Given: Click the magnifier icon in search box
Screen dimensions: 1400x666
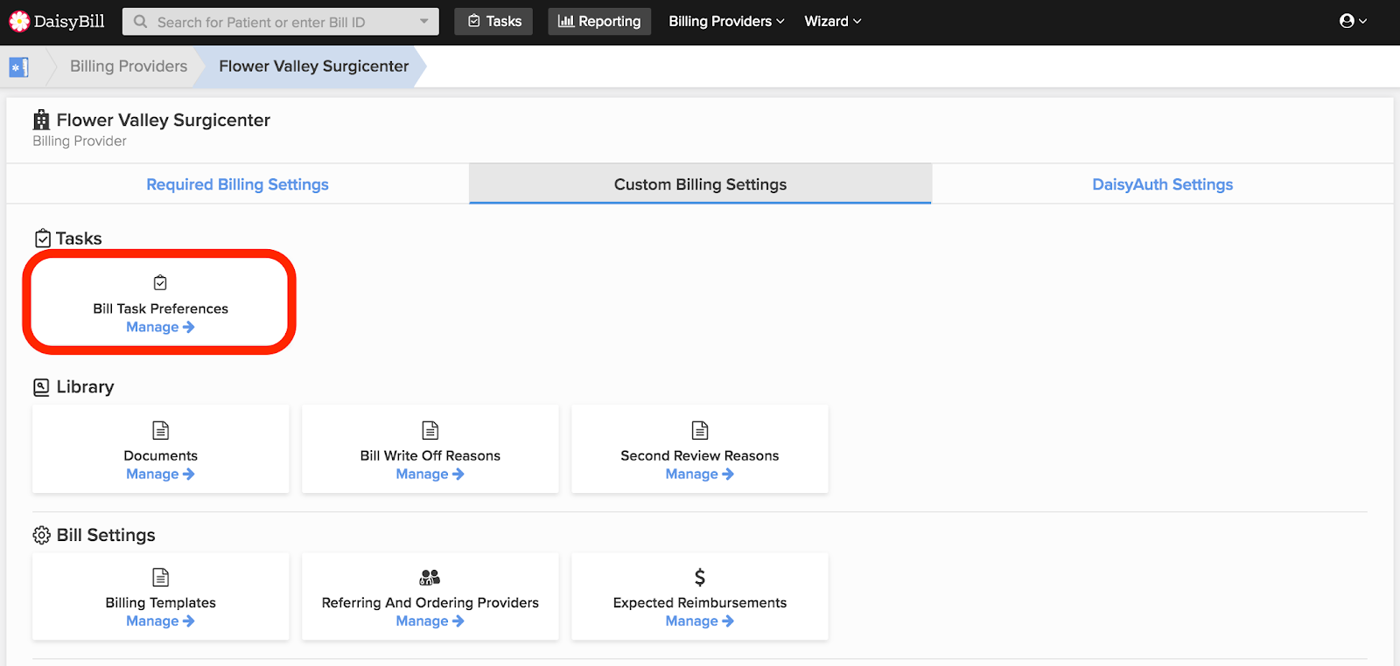Looking at the screenshot, I should 140,22.
